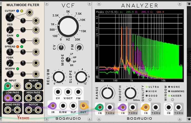191x123 pixels.
Task: Click the VCF SLP input jack
Action: 73,106
